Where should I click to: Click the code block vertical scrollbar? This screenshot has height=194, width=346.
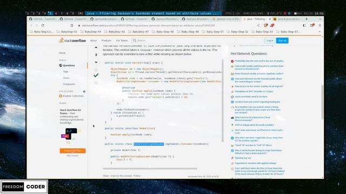click(x=222, y=101)
